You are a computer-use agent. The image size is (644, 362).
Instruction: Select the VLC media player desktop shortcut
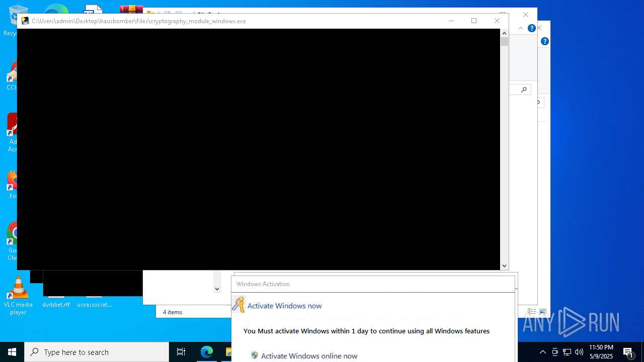(x=18, y=296)
